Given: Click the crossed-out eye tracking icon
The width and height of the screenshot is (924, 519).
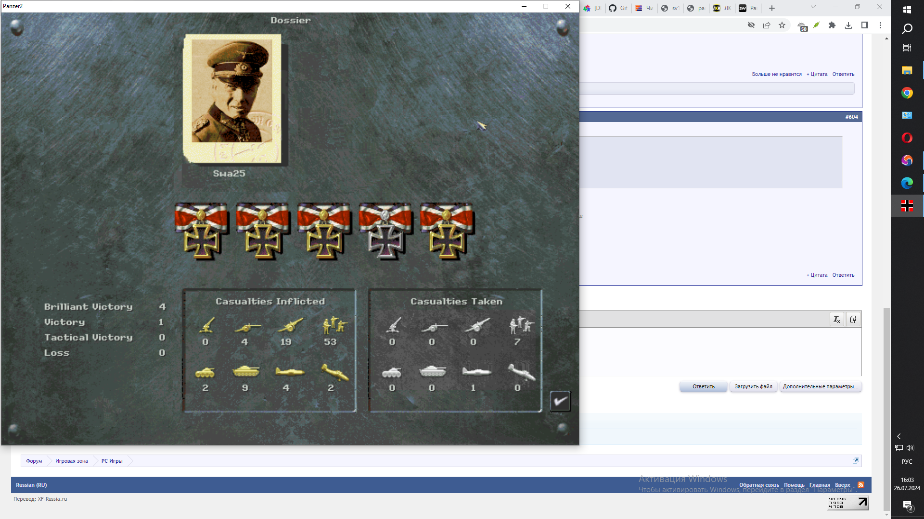Looking at the screenshot, I should [x=751, y=25].
